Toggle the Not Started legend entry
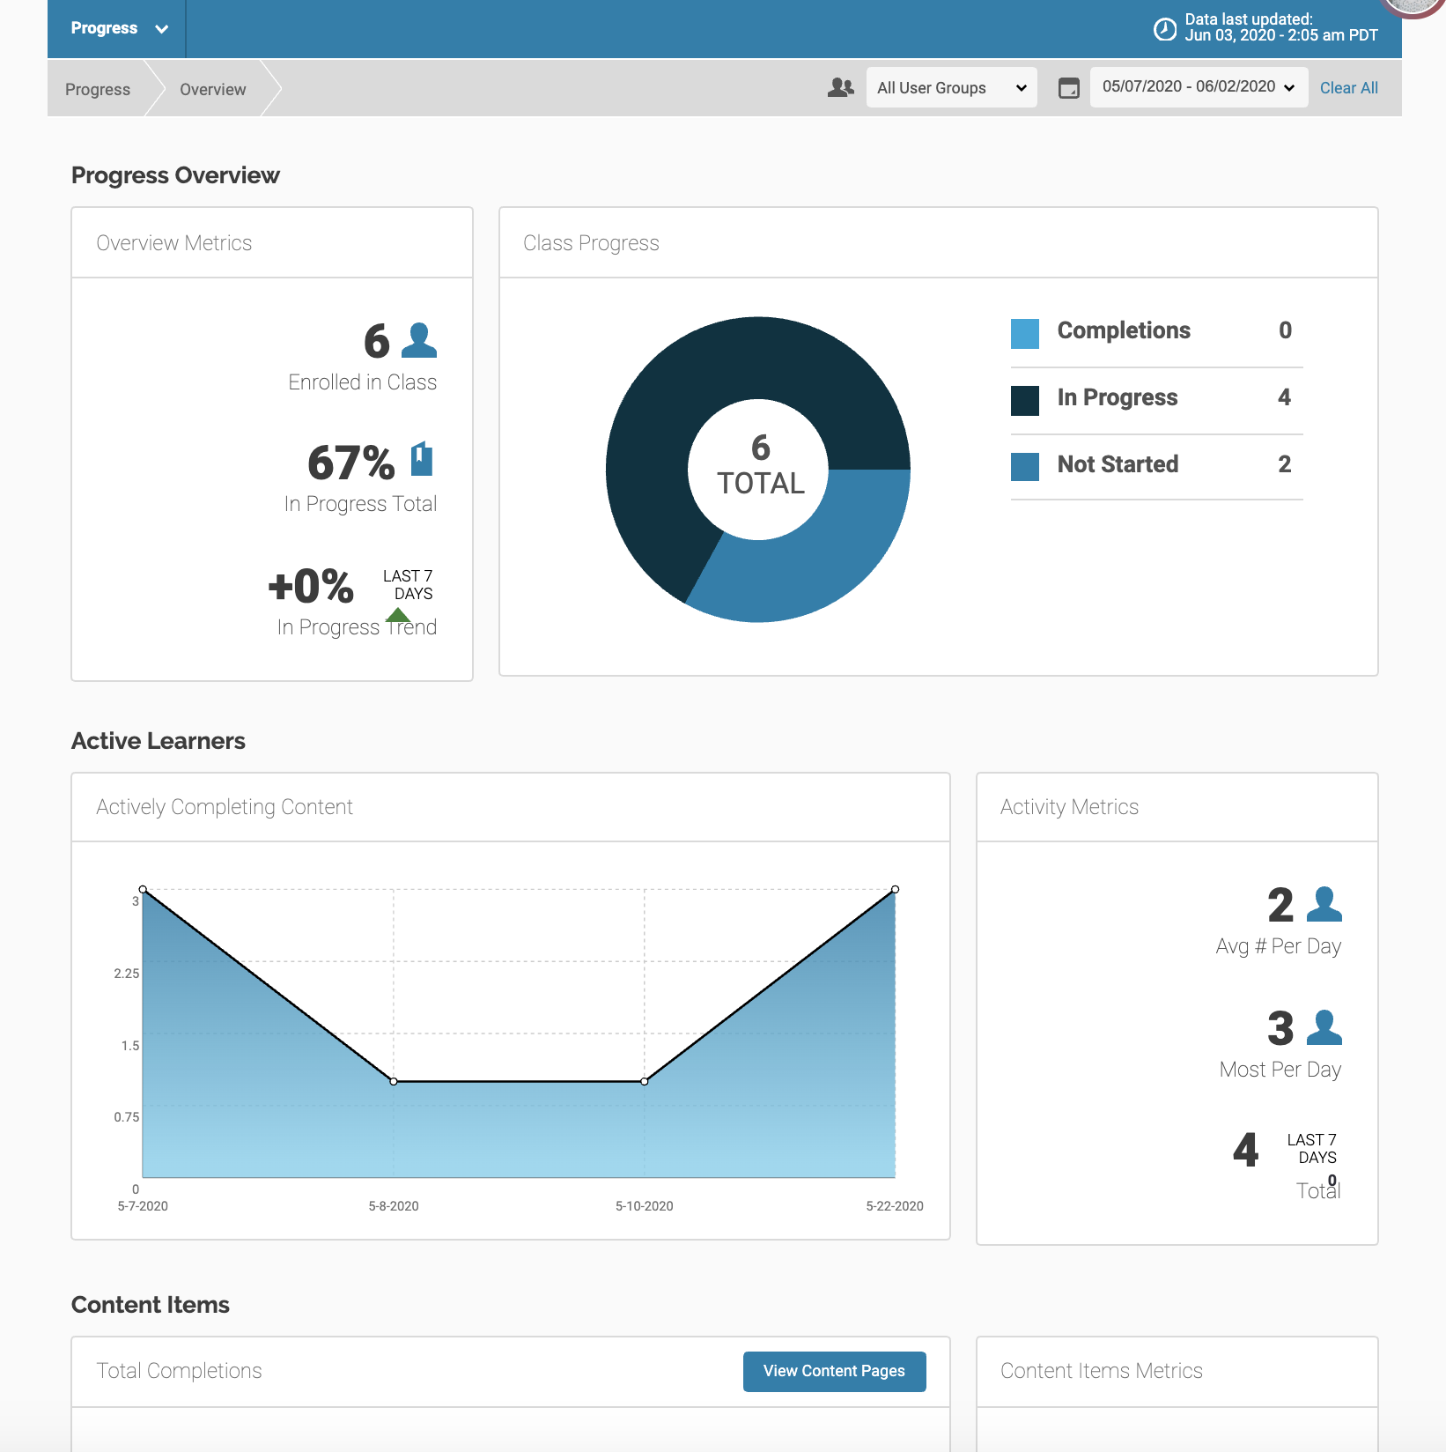This screenshot has width=1446, height=1452. point(1118,464)
